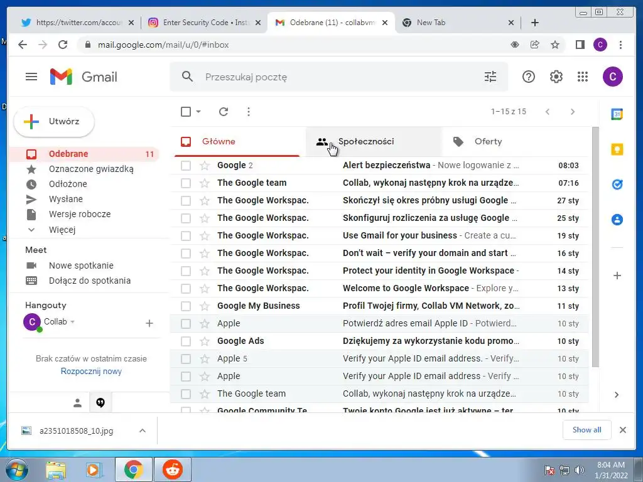Click the Chrome address bar URL
The height and width of the screenshot is (482, 643).
[163, 45]
